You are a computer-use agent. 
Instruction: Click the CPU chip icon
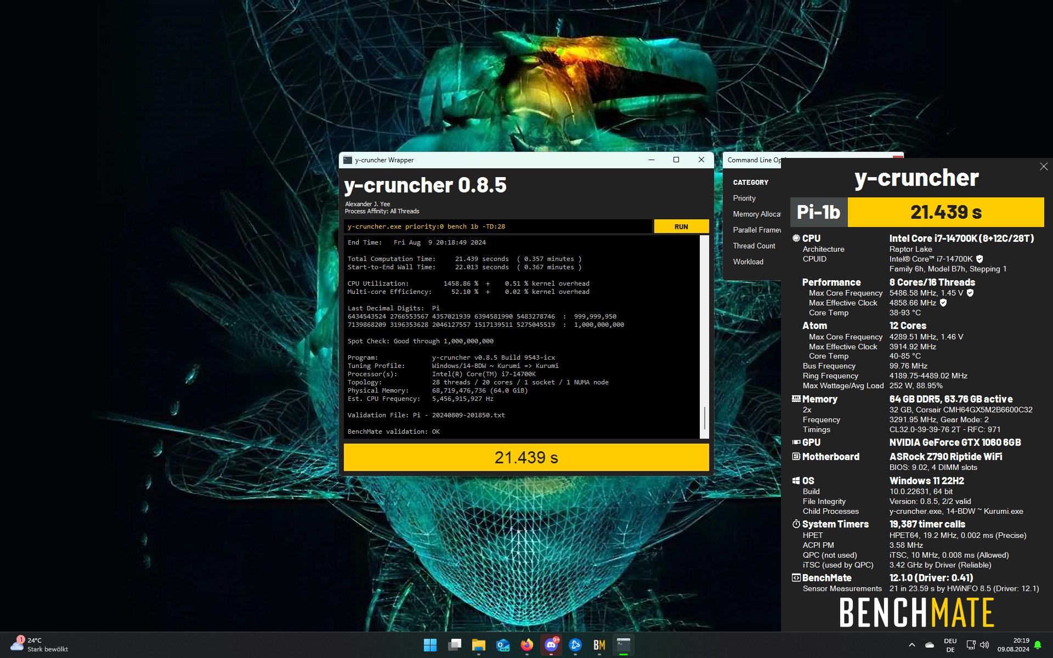(796, 238)
